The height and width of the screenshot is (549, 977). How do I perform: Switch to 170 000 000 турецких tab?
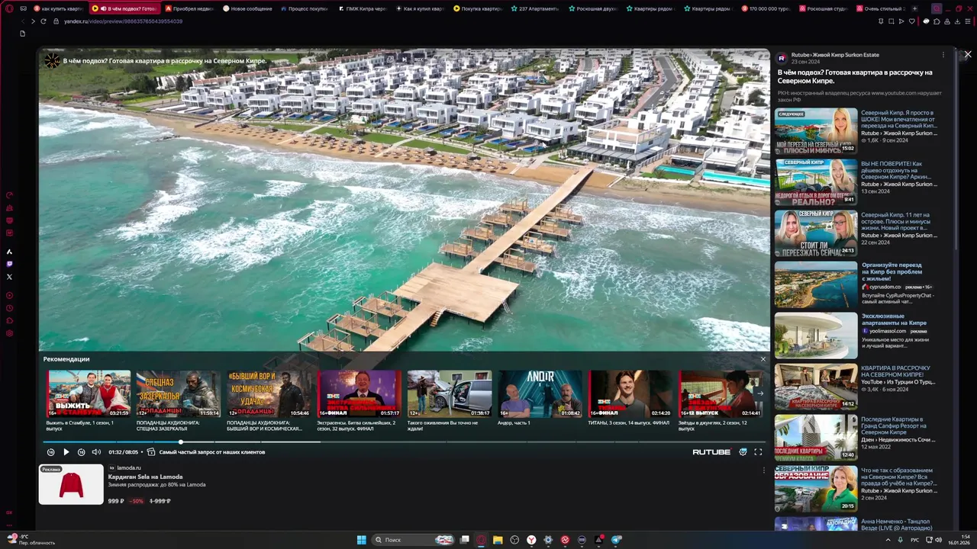coord(766,8)
